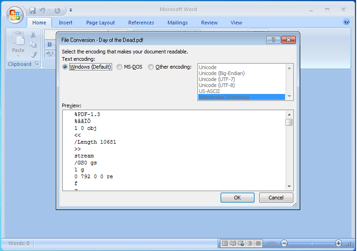
Task: Click encoding list scroll up arrow
Action: click(289, 68)
